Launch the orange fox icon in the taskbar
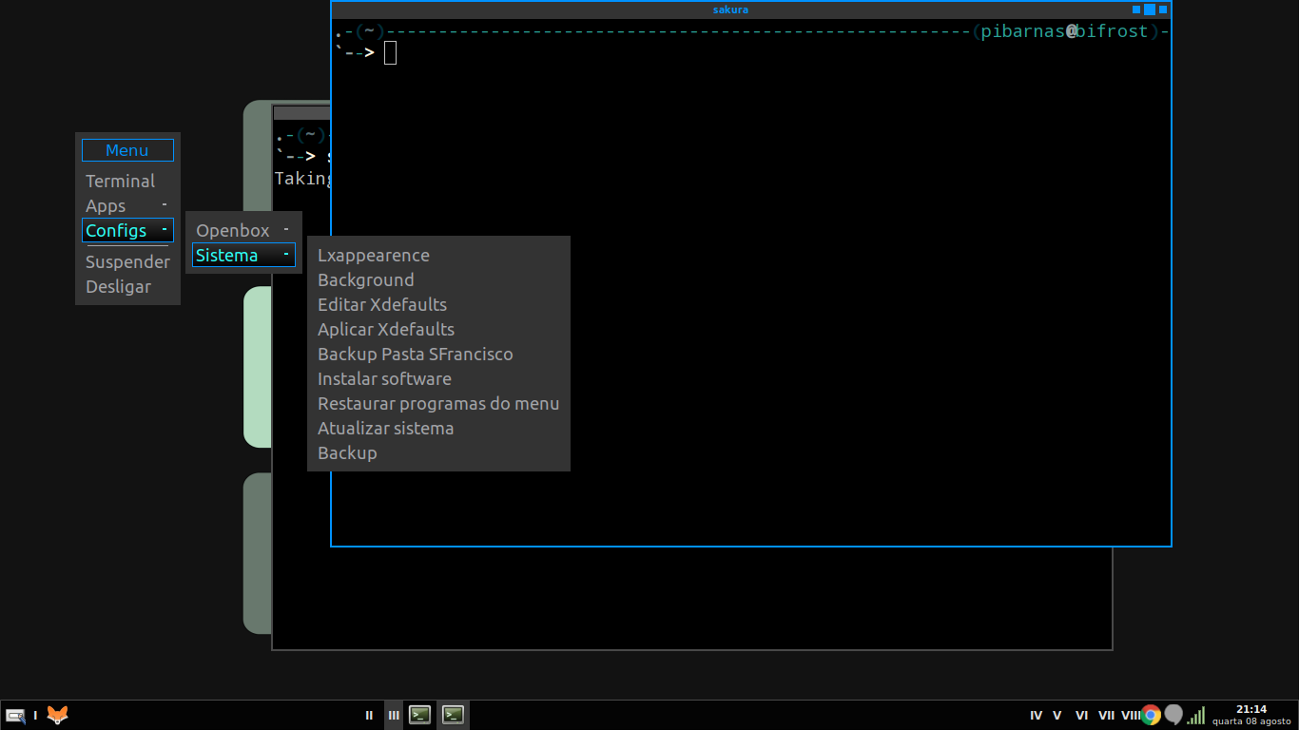Image resolution: width=1299 pixels, height=730 pixels. (x=58, y=715)
